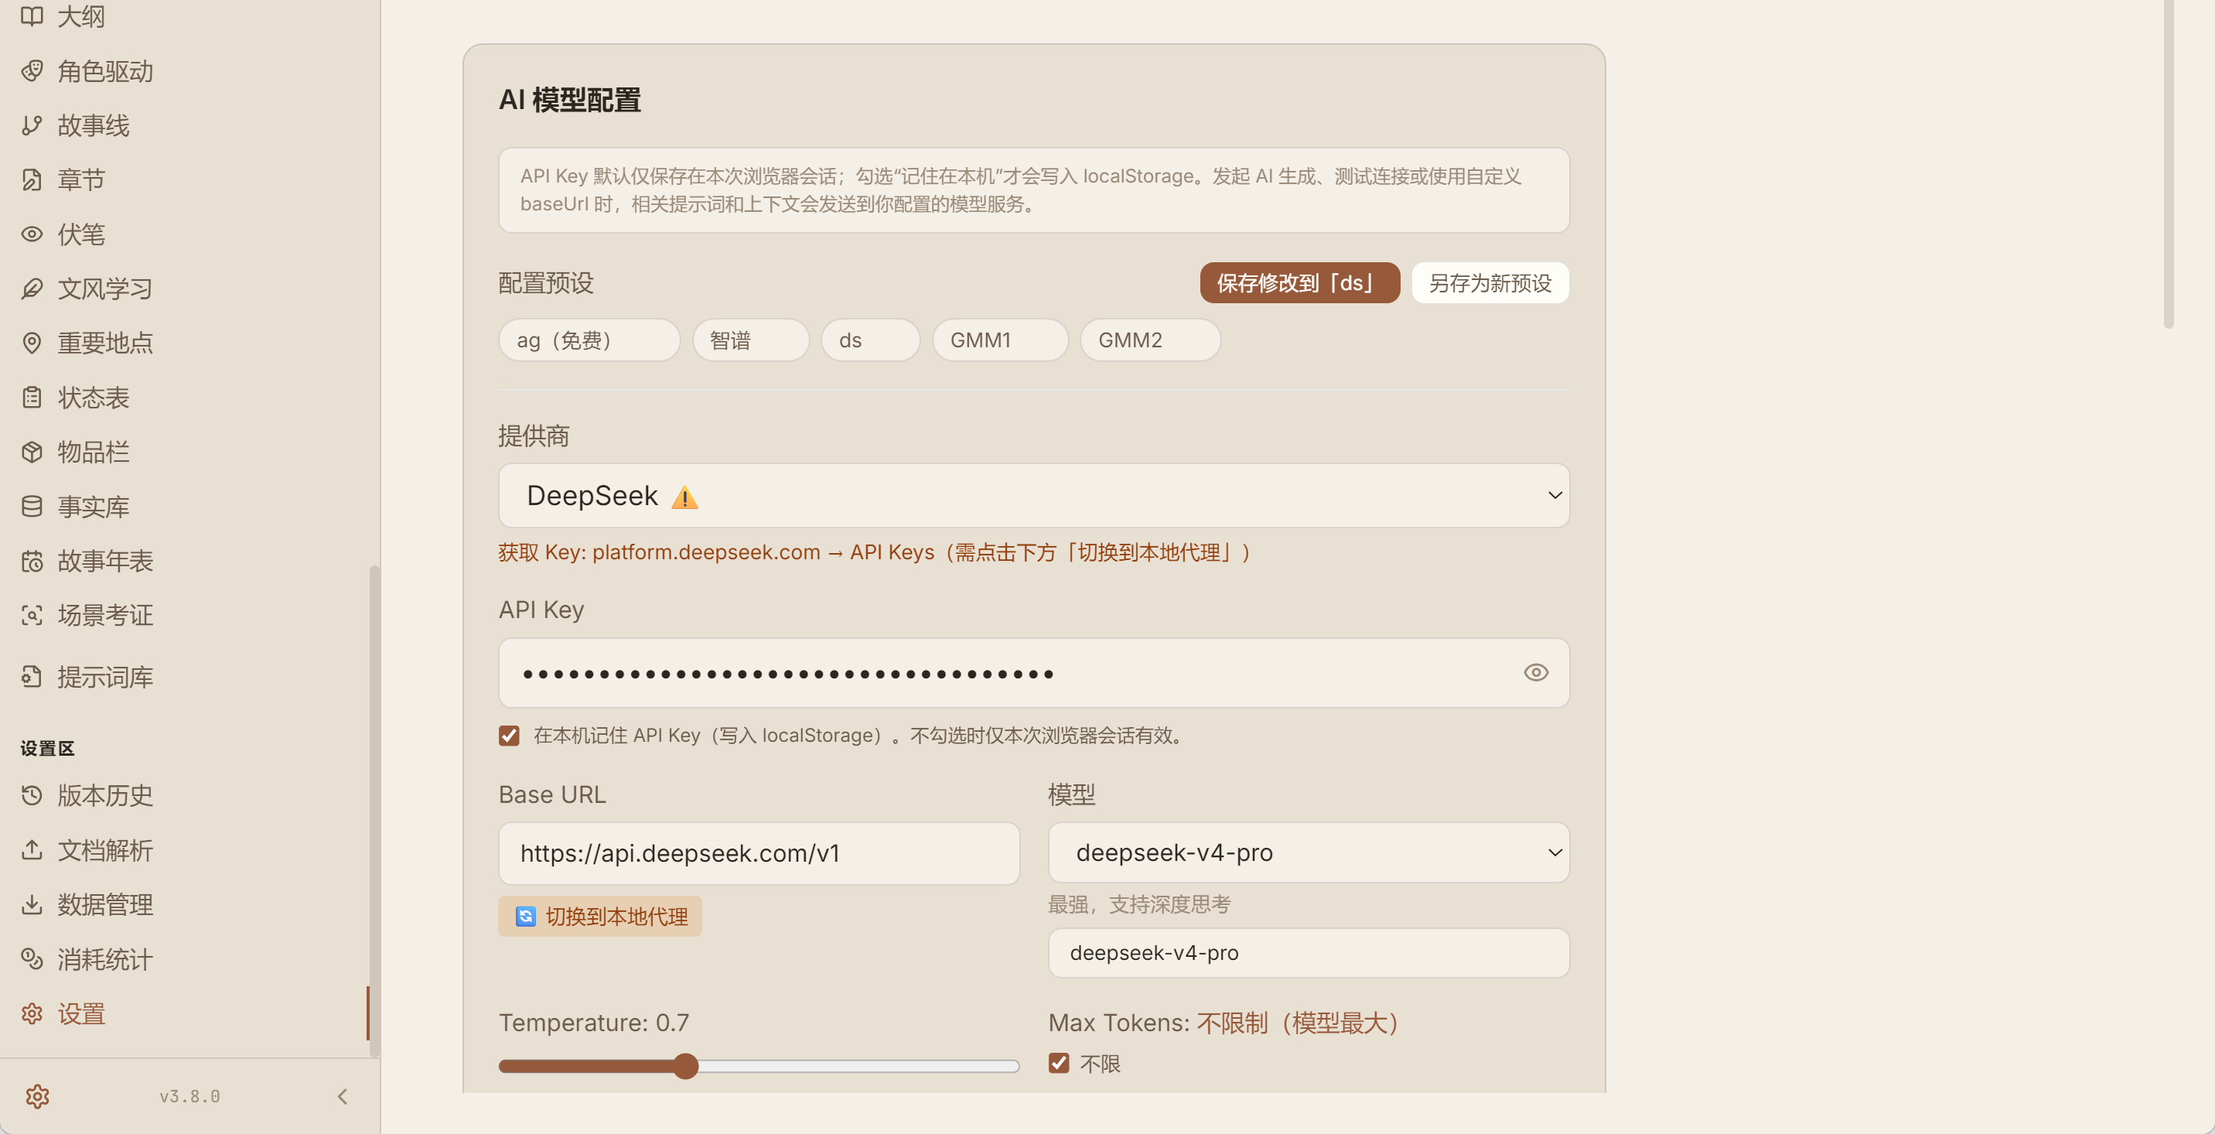
Task: Open the 提示词库 scroll icon
Action: coord(32,677)
